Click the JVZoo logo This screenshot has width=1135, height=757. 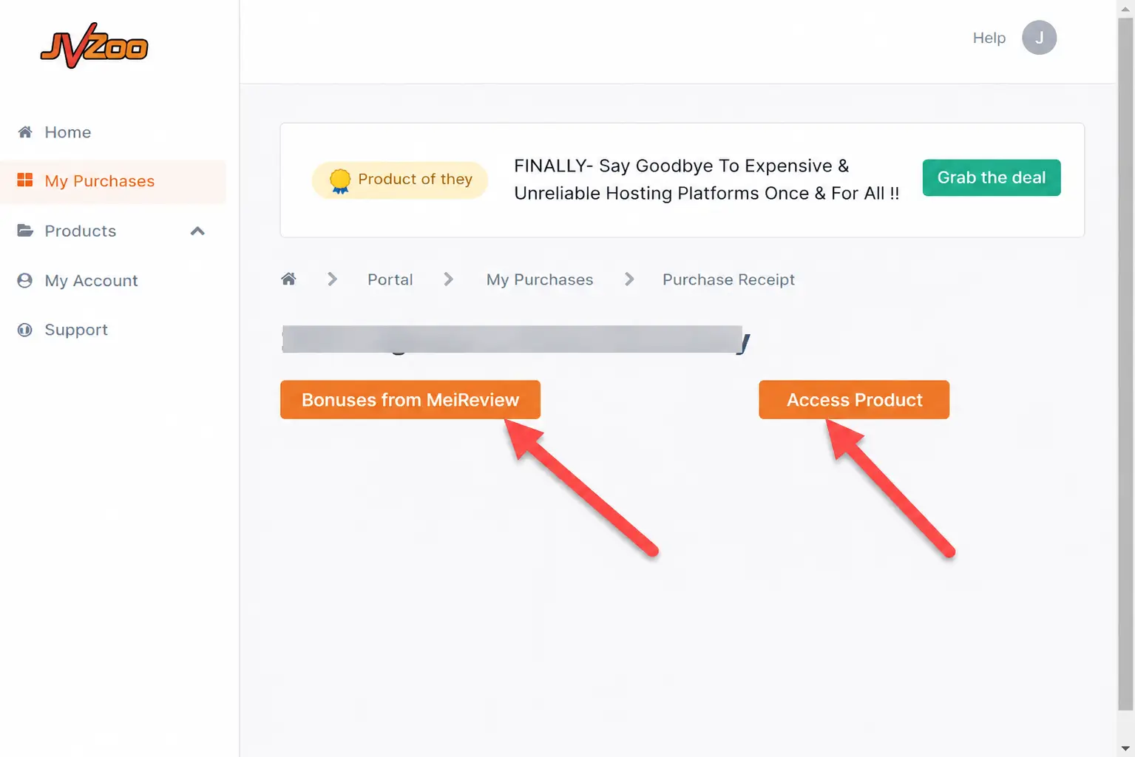point(94,46)
